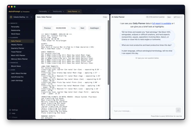Open Learn About the App

point(19,73)
